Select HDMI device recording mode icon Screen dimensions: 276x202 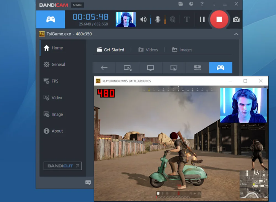[197, 68]
